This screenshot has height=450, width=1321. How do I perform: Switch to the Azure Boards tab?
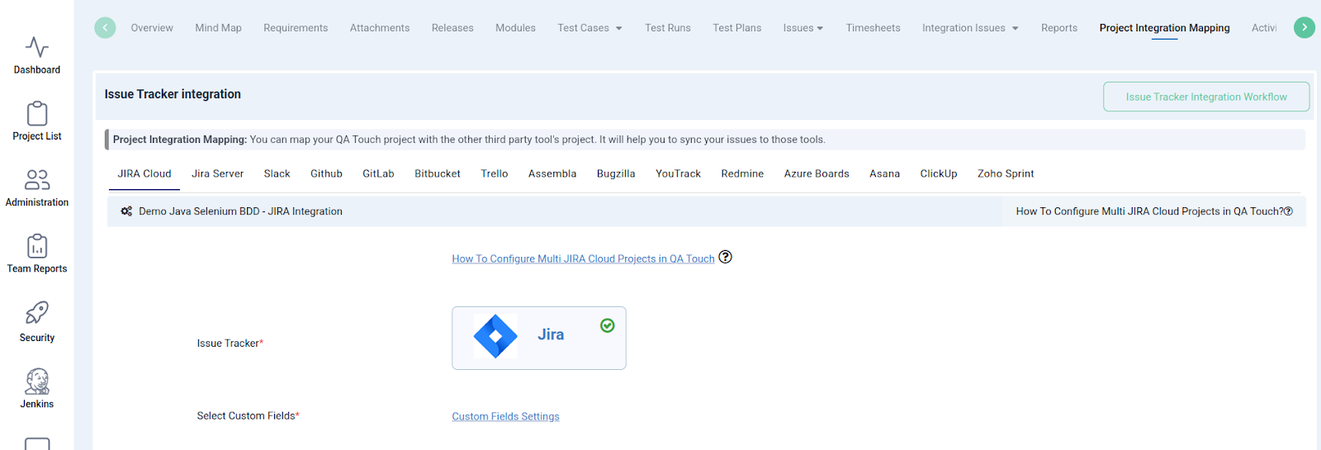(x=816, y=173)
